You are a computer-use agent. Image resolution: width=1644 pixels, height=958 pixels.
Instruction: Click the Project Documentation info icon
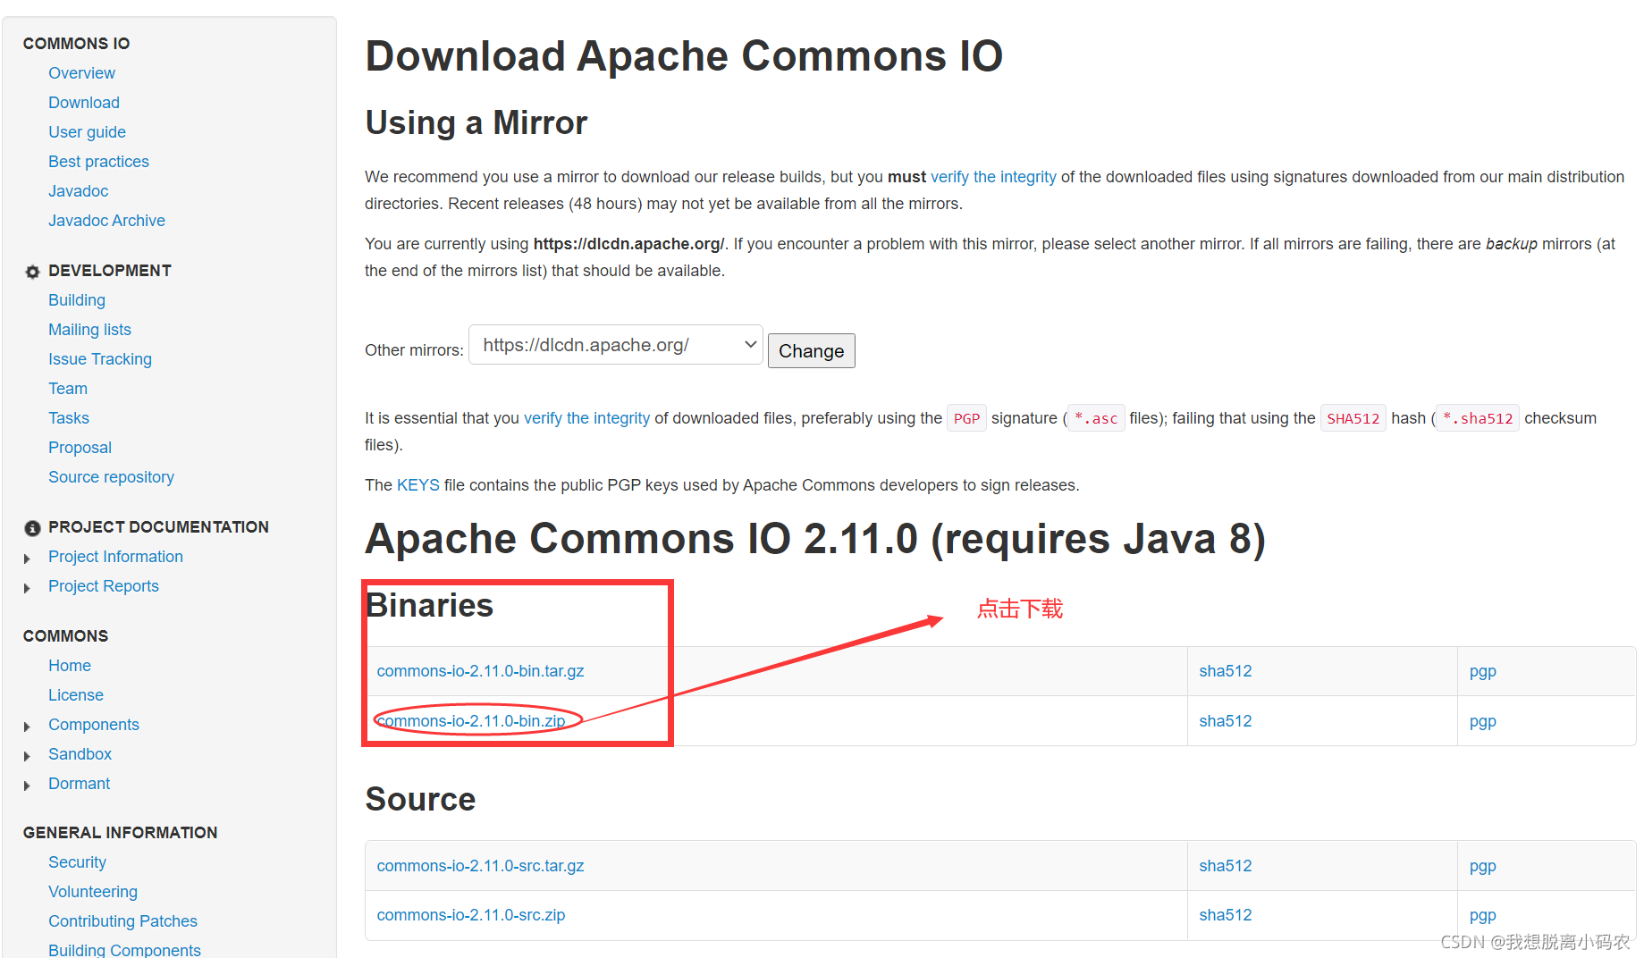33,528
